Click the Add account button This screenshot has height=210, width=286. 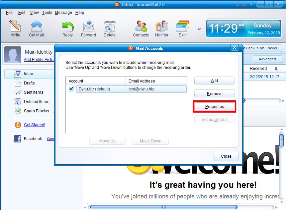click(x=214, y=80)
